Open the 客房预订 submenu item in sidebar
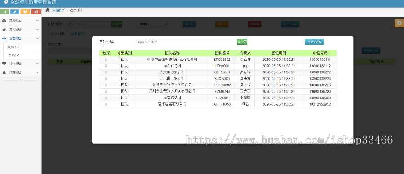Viewport: 404px width, 174px height. pyautogui.click(x=13, y=47)
